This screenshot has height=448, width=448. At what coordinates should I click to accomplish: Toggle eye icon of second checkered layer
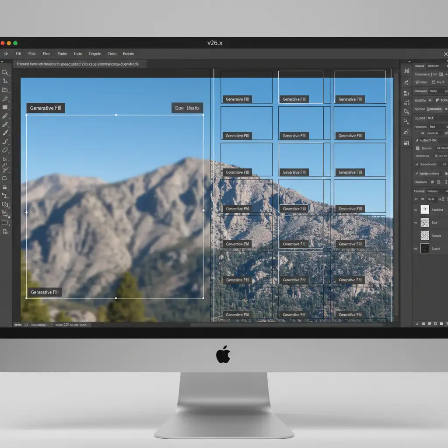tap(415, 235)
